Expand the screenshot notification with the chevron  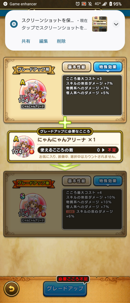[x=116, y=24]
